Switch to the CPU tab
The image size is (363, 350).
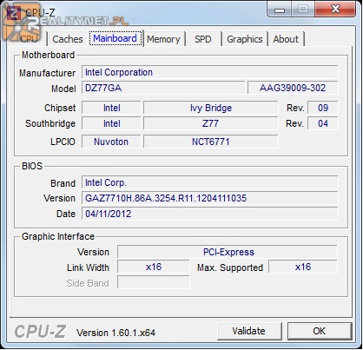click(x=29, y=39)
